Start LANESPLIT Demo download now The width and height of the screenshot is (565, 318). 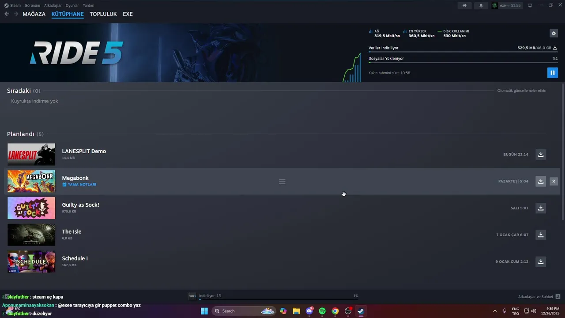point(541,154)
